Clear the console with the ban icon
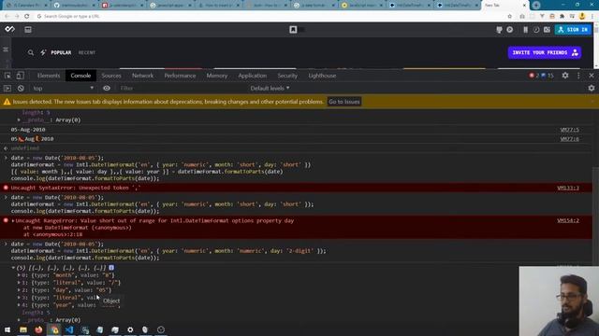599x336 pixels. click(x=21, y=89)
